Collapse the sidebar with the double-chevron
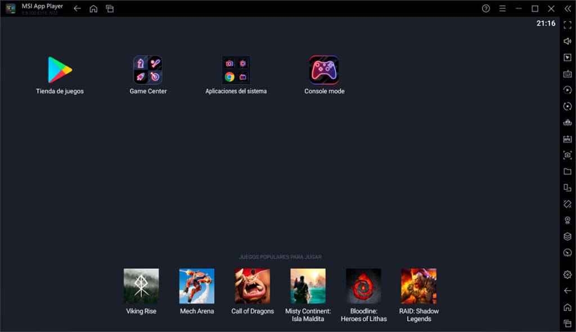The height and width of the screenshot is (332, 576). (x=568, y=8)
